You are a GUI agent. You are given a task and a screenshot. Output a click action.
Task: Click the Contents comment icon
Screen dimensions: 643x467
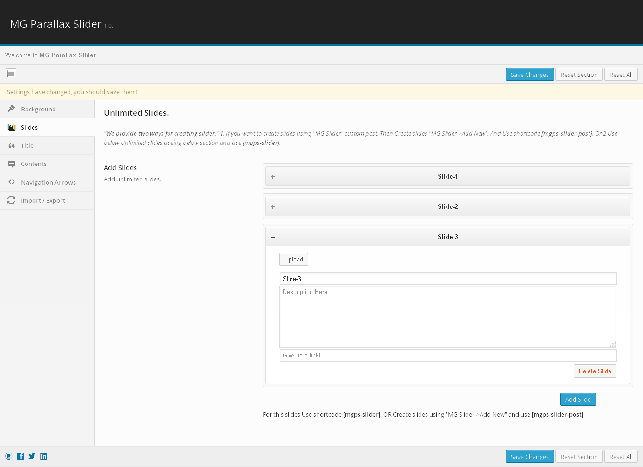click(12, 164)
